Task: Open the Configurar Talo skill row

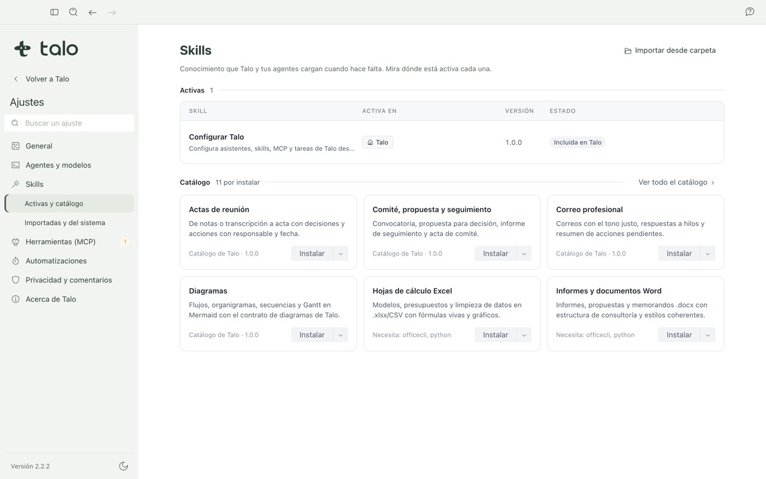Action: [x=452, y=143]
